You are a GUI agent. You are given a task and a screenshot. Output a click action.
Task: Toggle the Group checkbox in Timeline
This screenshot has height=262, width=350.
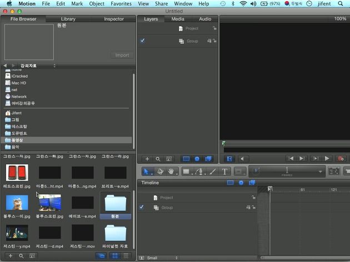pyautogui.click(x=141, y=207)
